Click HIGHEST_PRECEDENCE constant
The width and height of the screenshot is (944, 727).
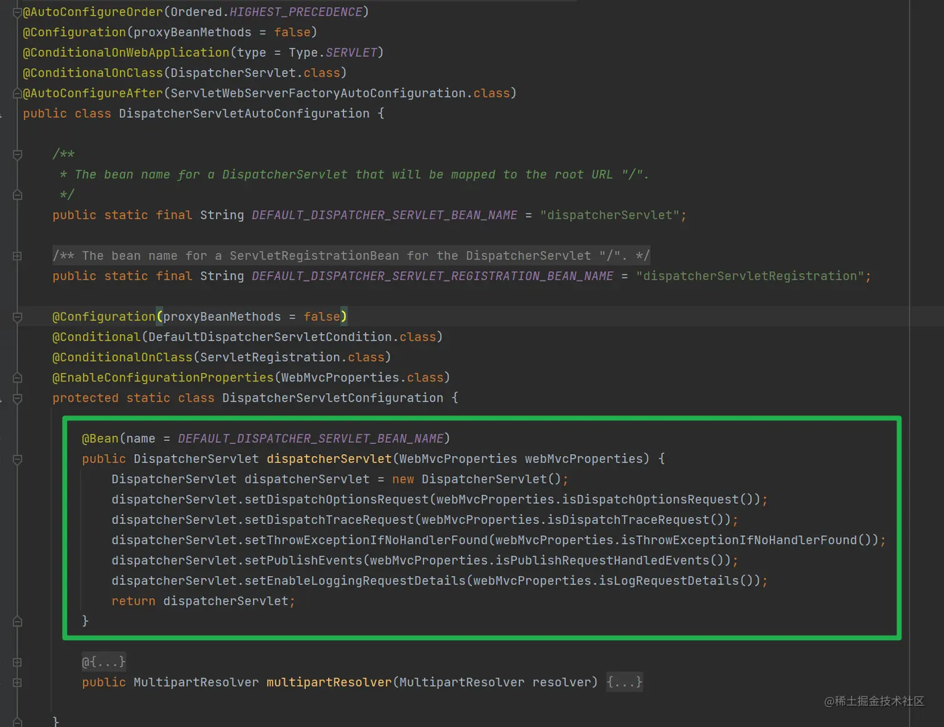[x=296, y=12]
